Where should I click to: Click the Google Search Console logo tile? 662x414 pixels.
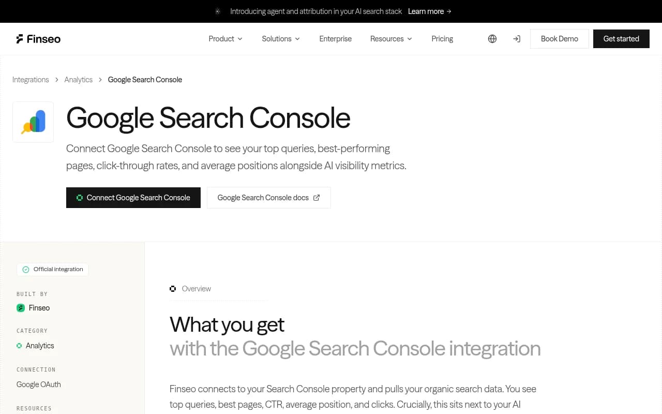33,122
